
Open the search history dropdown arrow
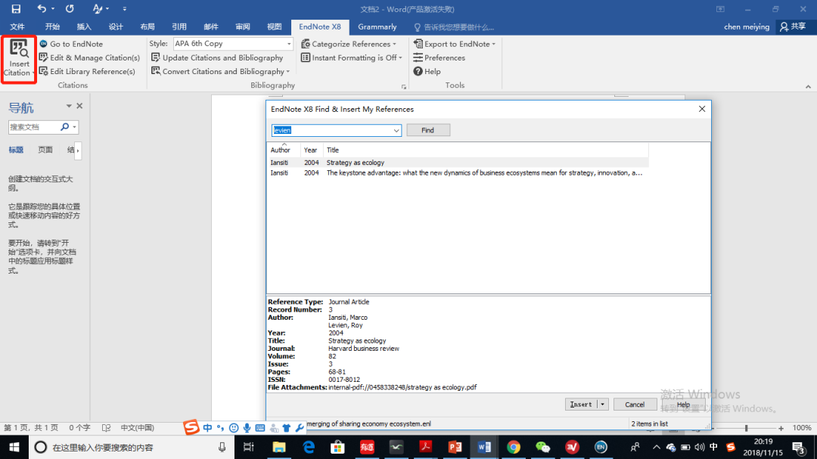pyautogui.click(x=396, y=130)
